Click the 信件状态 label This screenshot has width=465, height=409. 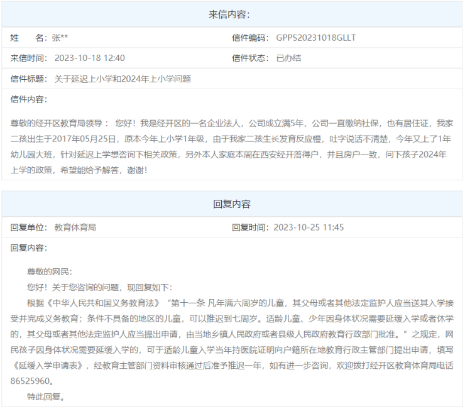click(x=249, y=58)
